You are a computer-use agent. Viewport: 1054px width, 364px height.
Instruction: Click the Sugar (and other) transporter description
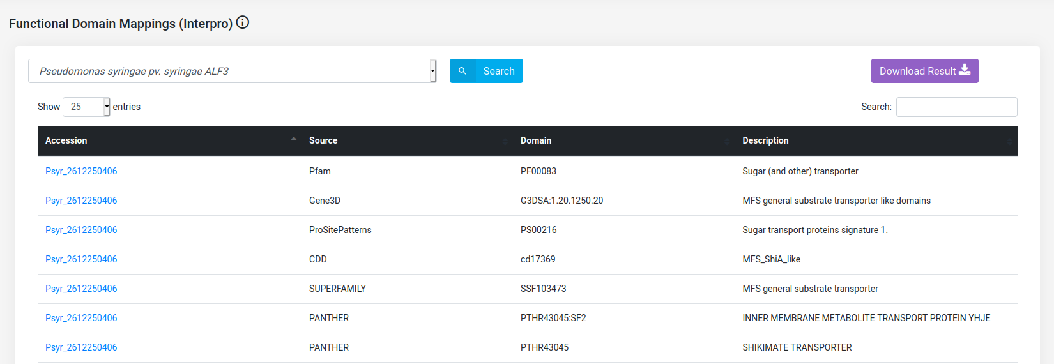click(x=800, y=171)
